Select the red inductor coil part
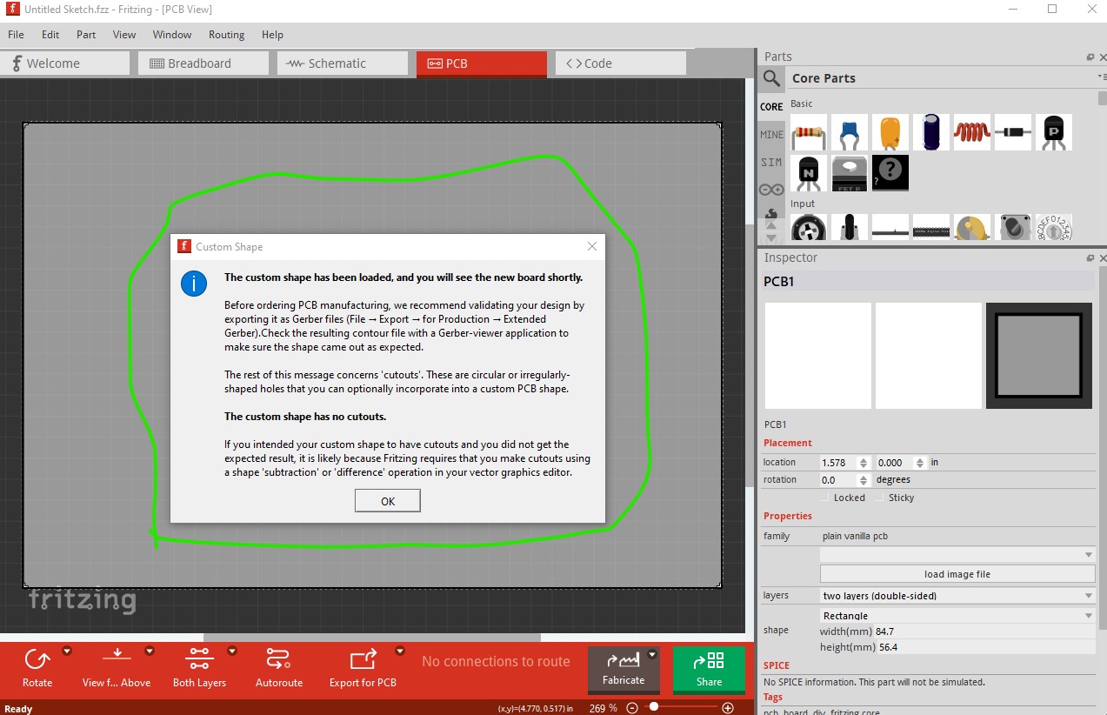1107x715 pixels. (x=971, y=132)
